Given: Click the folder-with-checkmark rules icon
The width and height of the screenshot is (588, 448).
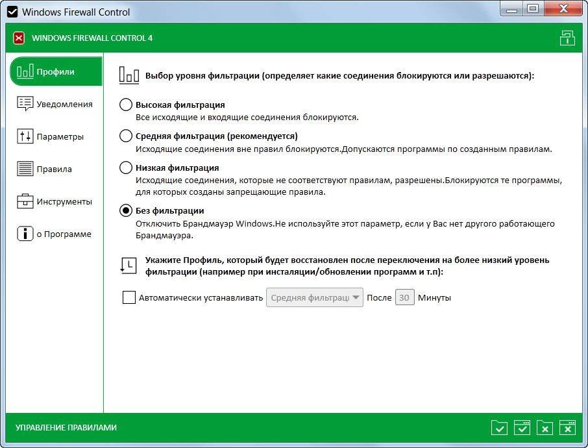Looking at the screenshot, I should tap(500, 428).
